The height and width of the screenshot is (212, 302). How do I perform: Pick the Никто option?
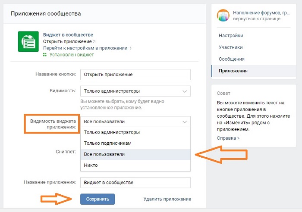[x=135, y=165]
